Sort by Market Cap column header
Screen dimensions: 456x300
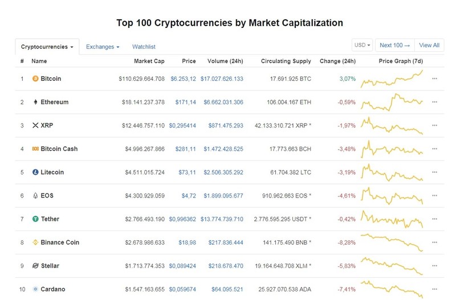149,61
